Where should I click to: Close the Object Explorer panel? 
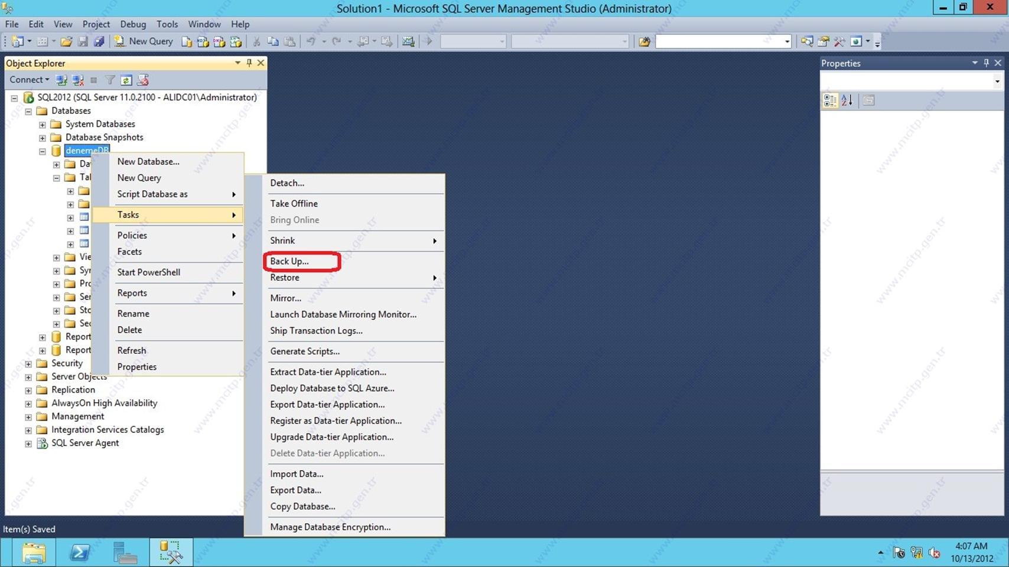(261, 63)
